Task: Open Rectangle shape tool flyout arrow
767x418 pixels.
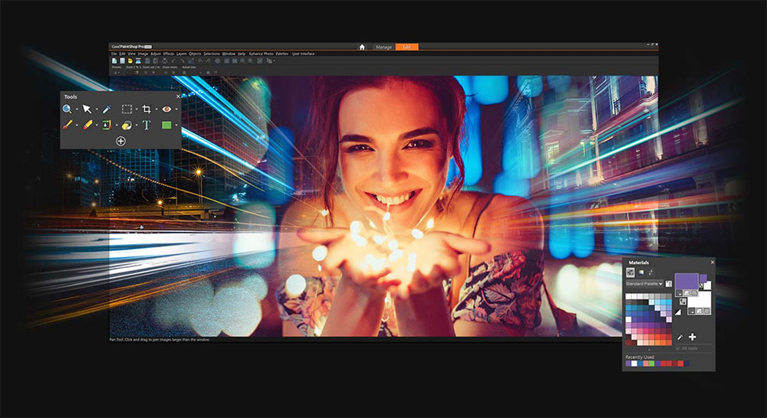Action: (176, 126)
